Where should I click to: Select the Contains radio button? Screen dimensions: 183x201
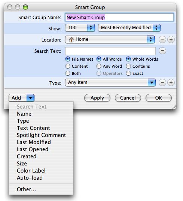click(128, 66)
